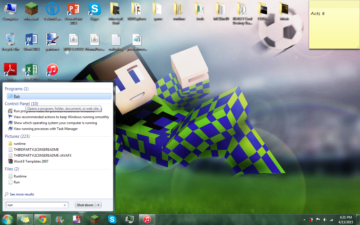Click the Files (2) results header
This screenshot has width=360, height=225.
pos(12,169)
